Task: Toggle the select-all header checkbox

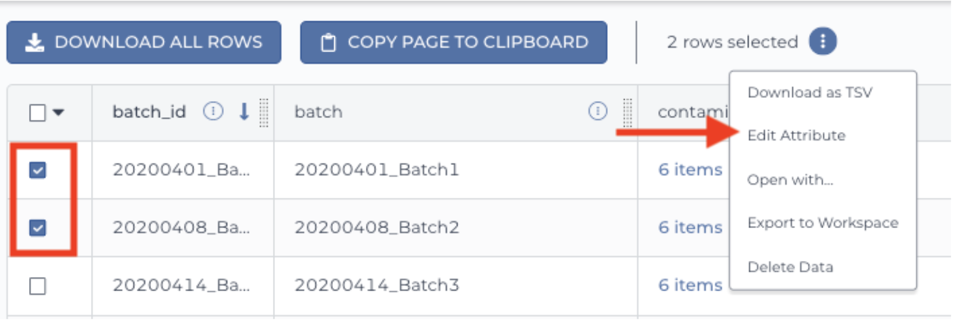Action: 37,113
